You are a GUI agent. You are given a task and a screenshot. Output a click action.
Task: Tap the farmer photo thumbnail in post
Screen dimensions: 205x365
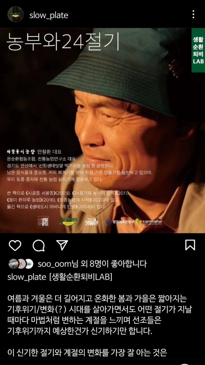click(102, 130)
